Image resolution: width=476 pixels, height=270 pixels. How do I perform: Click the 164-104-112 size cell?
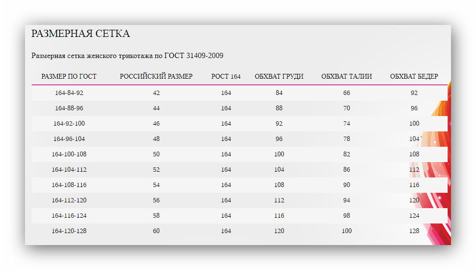69,169
